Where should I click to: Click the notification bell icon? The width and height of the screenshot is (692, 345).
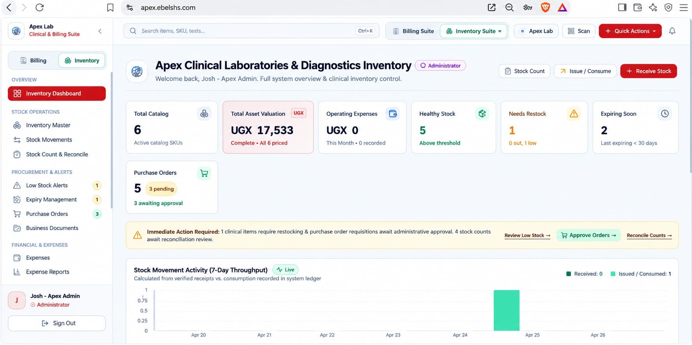(672, 31)
